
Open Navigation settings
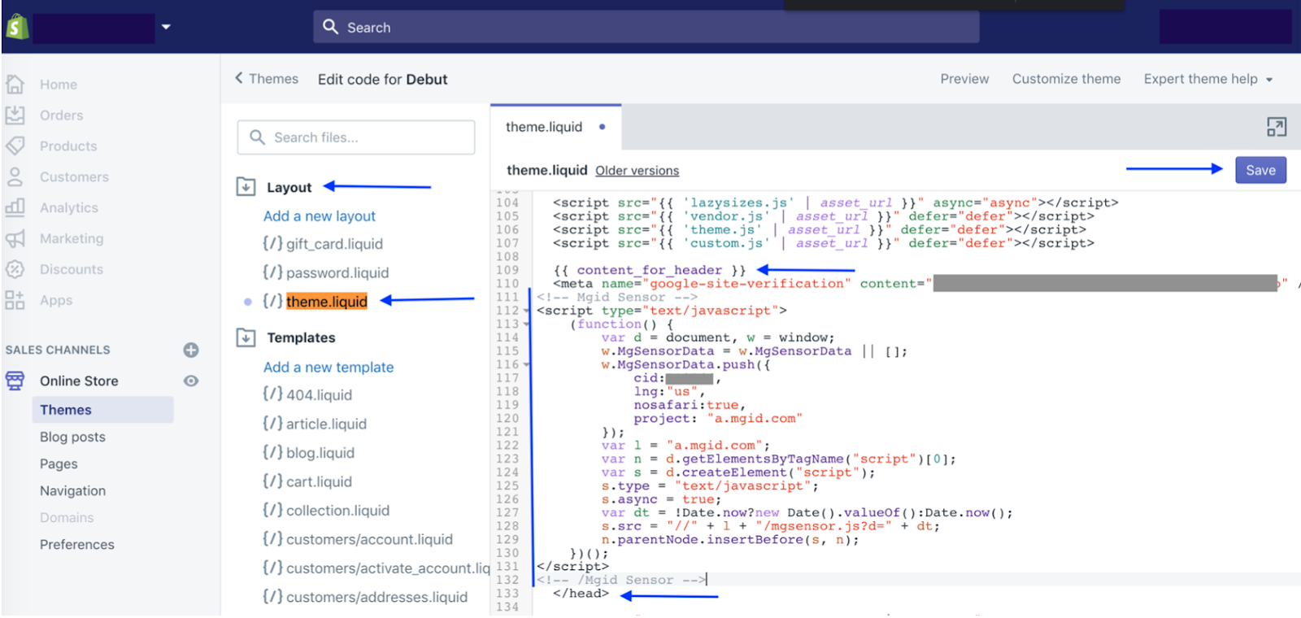(x=72, y=491)
